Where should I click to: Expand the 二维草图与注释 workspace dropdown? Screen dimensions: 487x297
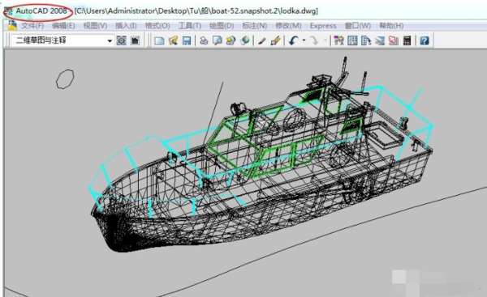(x=62, y=40)
